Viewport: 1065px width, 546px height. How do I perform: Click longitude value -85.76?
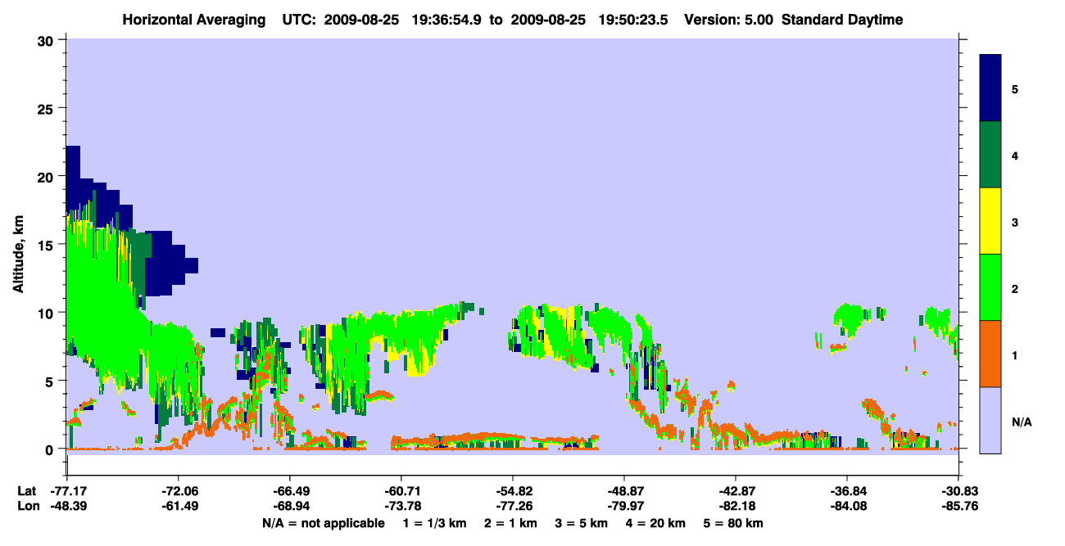click(x=958, y=506)
